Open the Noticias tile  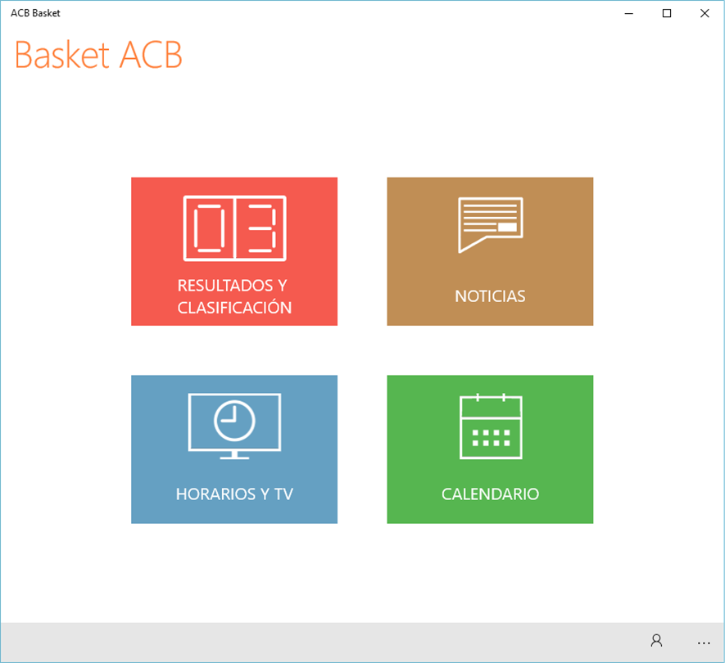[x=490, y=251]
